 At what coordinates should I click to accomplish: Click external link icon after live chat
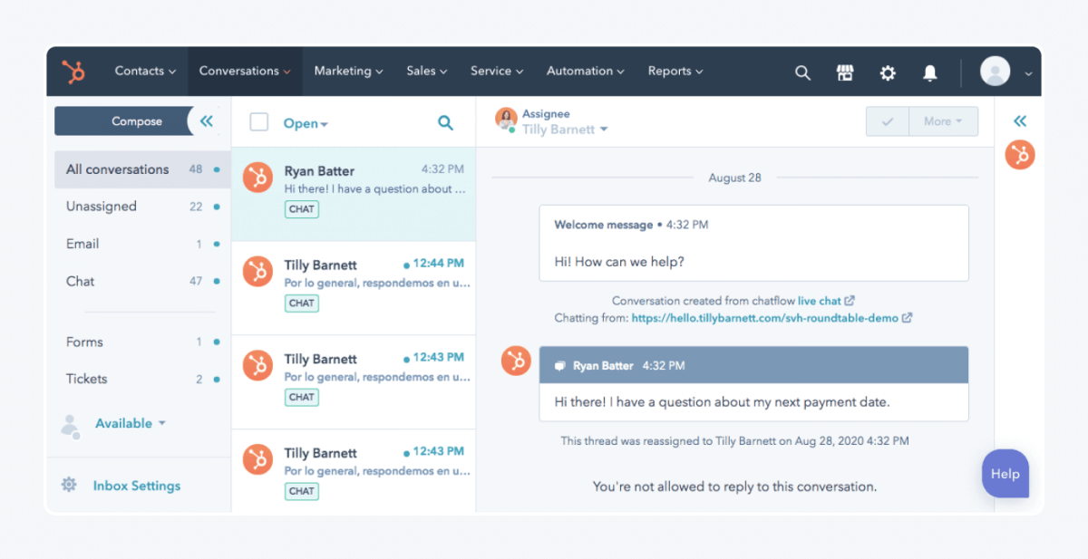click(850, 301)
